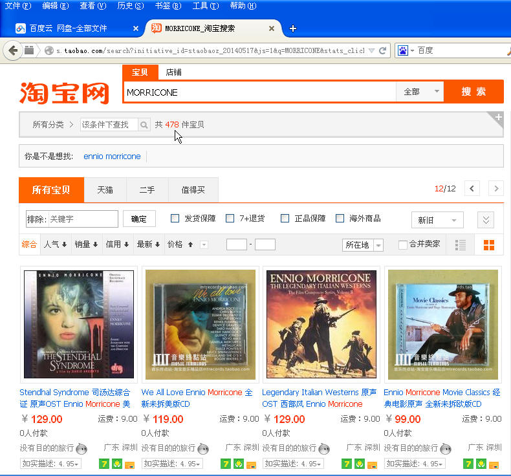Open the 新旧 condition dropdown

(437, 221)
